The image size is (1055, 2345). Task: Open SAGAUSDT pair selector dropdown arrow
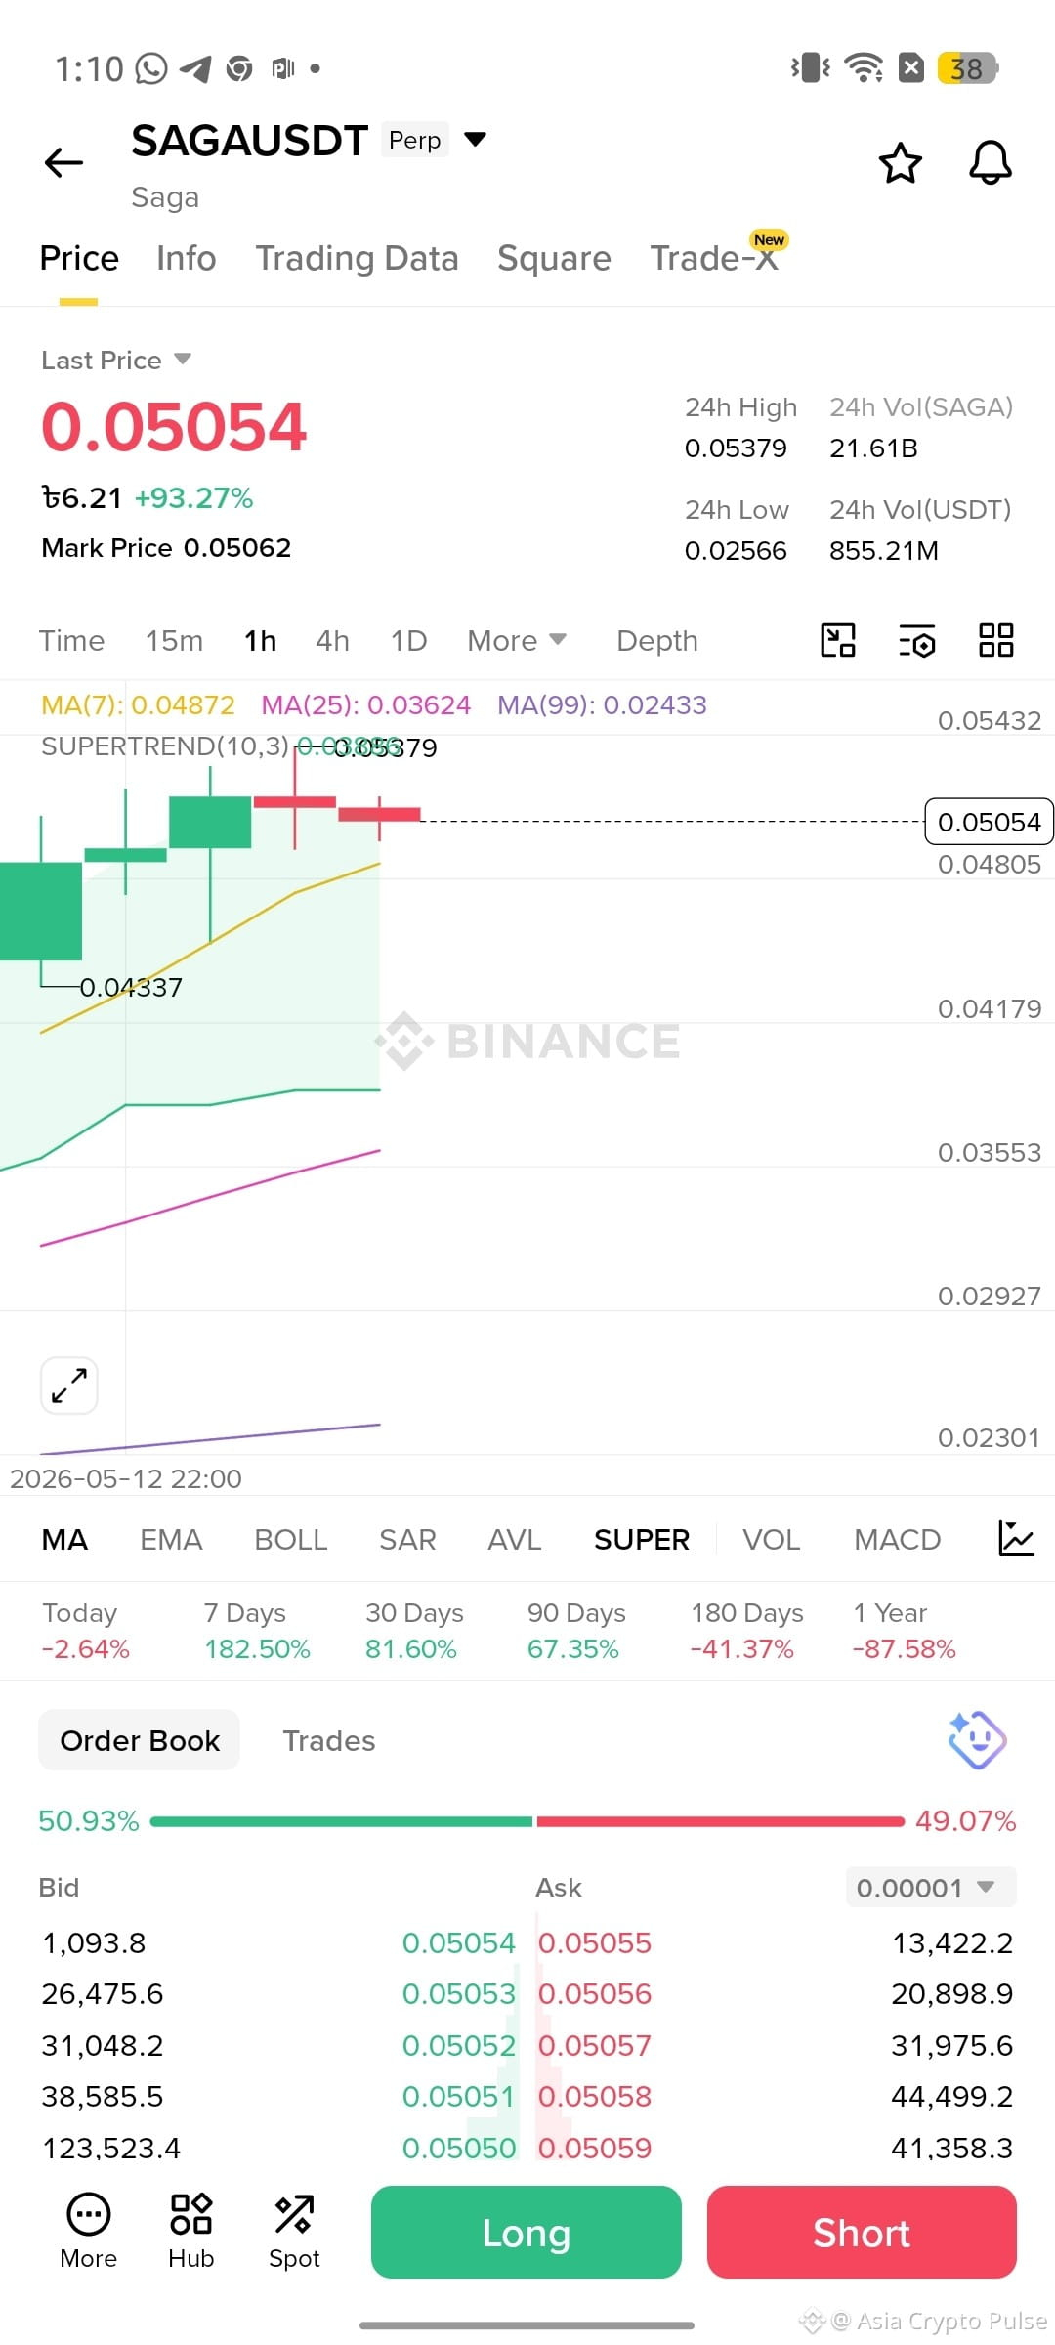click(x=475, y=139)
